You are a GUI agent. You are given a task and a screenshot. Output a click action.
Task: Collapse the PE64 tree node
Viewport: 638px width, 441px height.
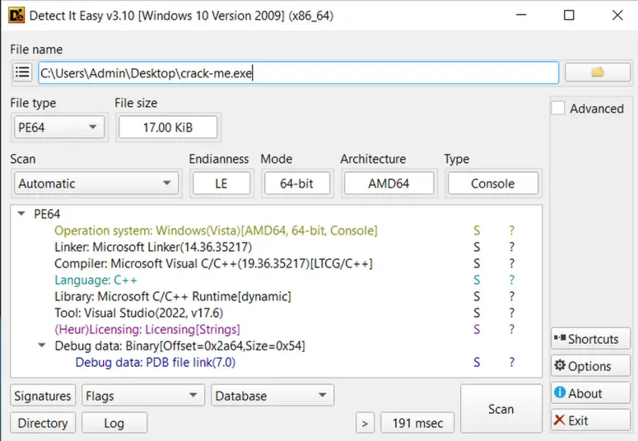point(21,214)
